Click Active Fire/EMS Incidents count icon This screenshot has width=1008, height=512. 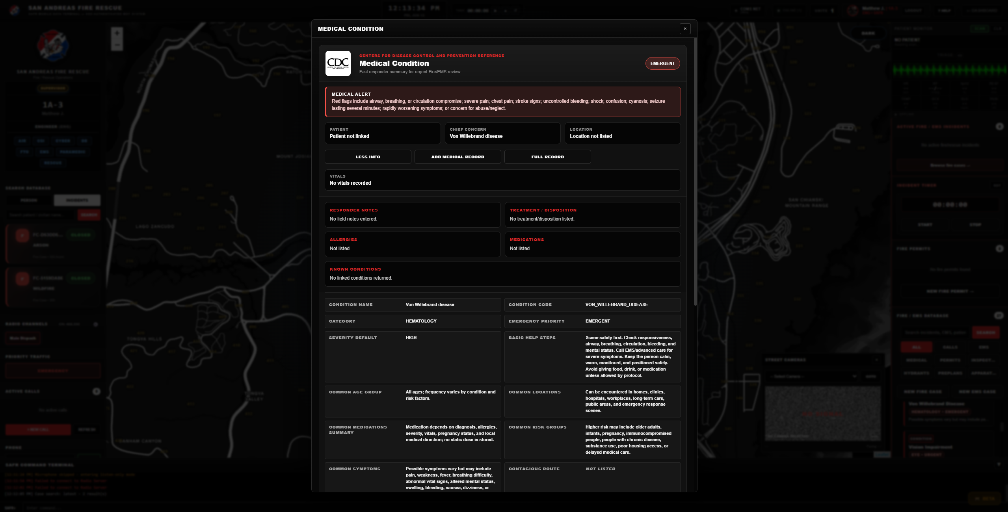pyautogui.click(x=999, y=127)
